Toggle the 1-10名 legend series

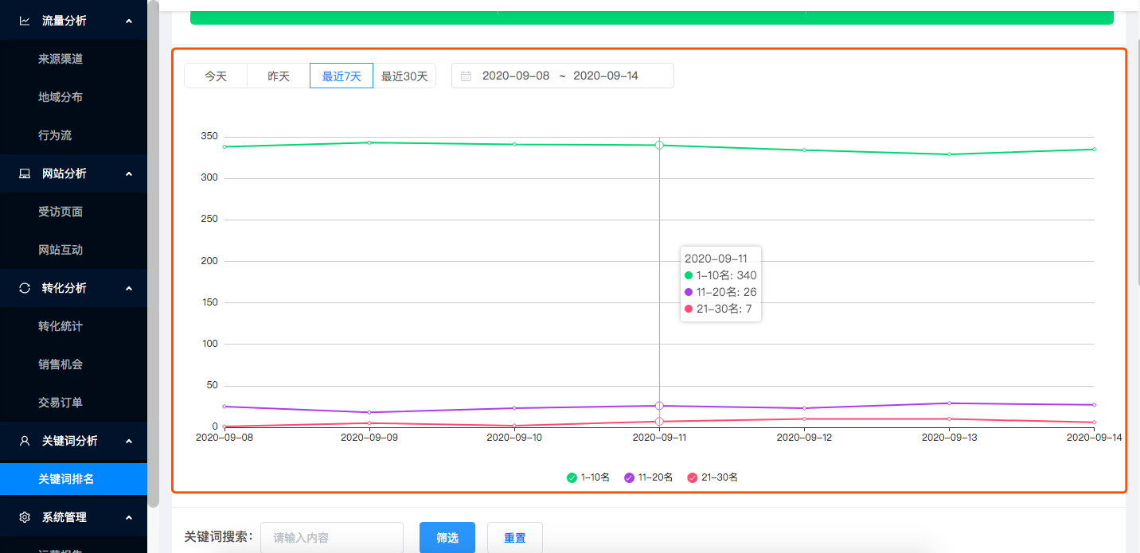pyautogui.click(x=588, y=477)
